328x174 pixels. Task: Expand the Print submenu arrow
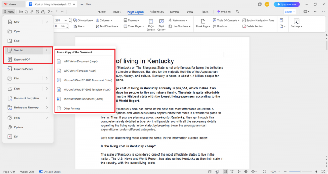coord(47,78)
